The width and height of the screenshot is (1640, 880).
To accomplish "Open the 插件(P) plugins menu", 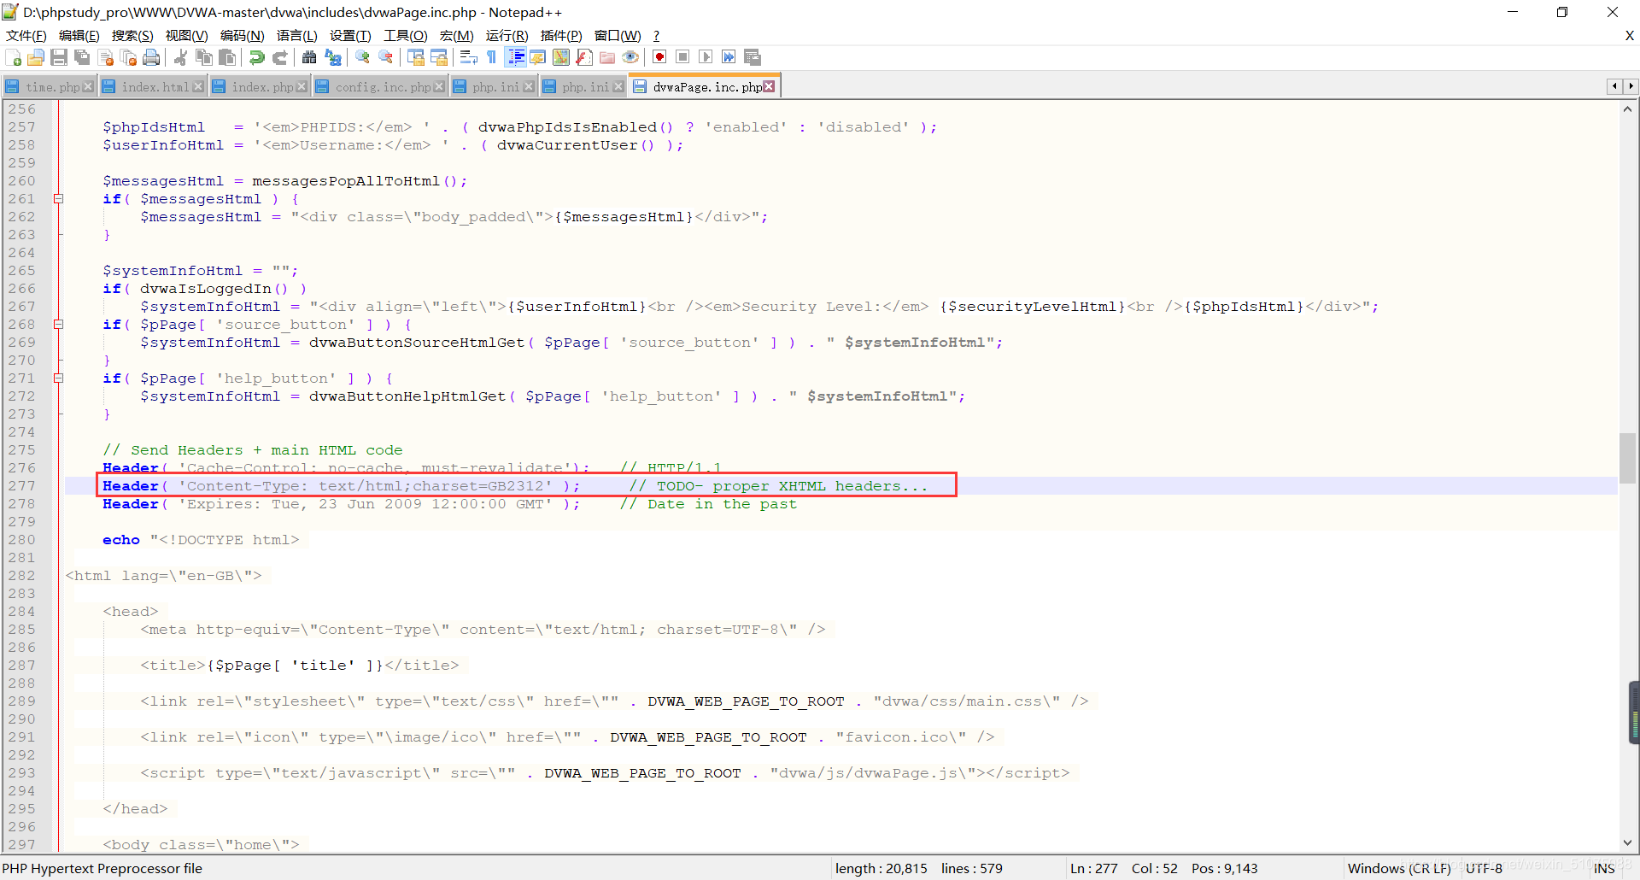I will pyautogui.click(x=561, y=35).
